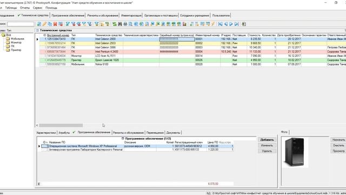Go to the next record arrow
This screenshot has width=346, height=195.
(231, 24)
